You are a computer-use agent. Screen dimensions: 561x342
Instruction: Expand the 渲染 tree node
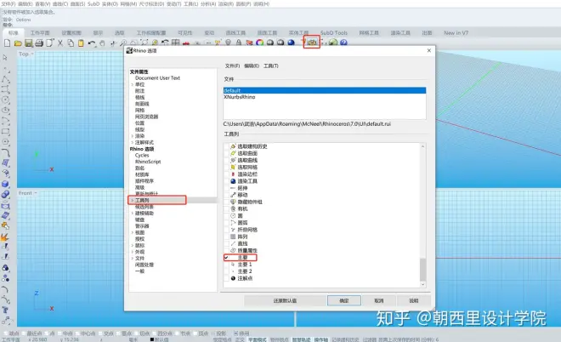pyautogui.click(x=133, y=136)
